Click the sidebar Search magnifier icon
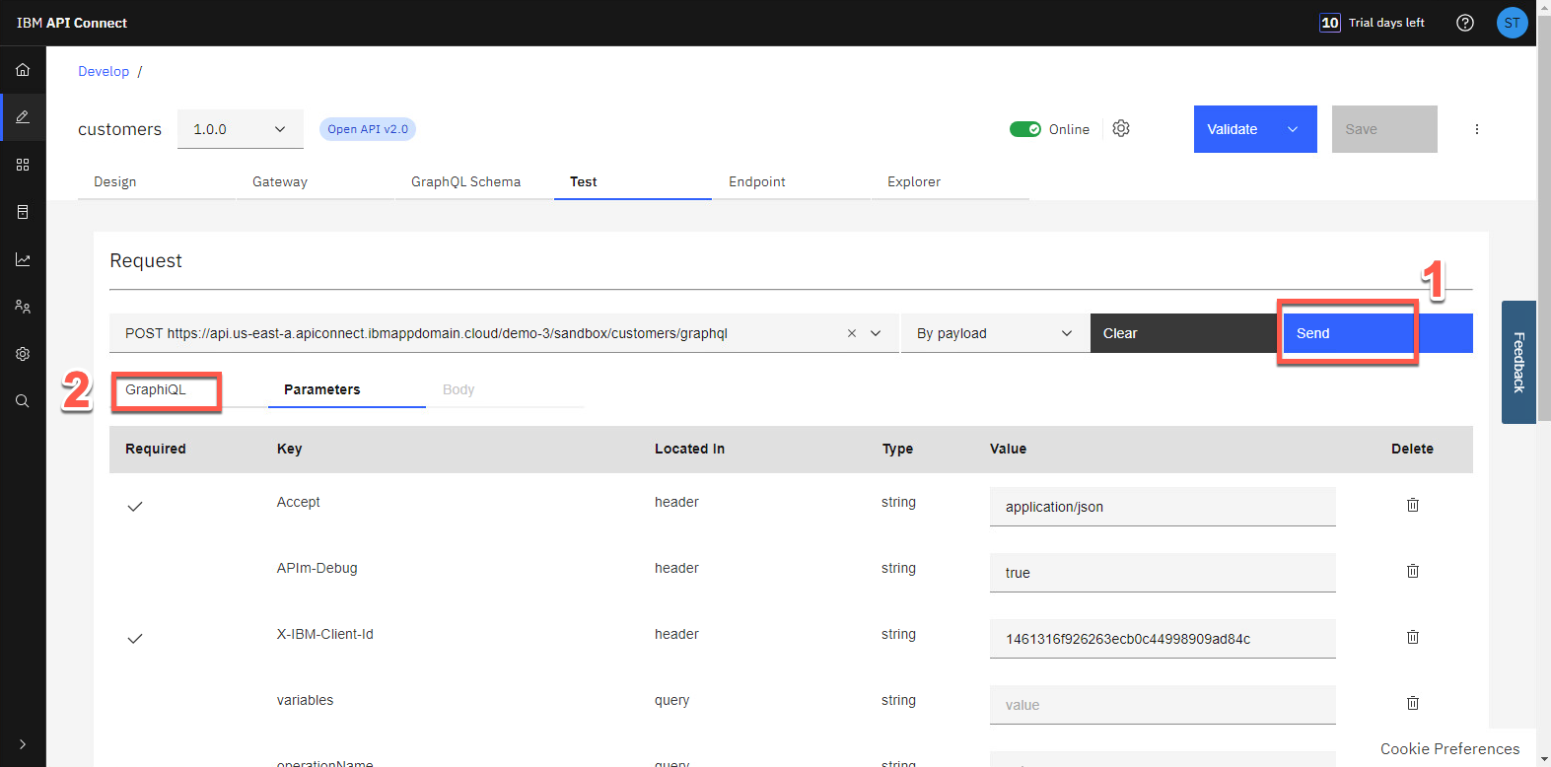 pyautogui.click(x=23, y=401)
